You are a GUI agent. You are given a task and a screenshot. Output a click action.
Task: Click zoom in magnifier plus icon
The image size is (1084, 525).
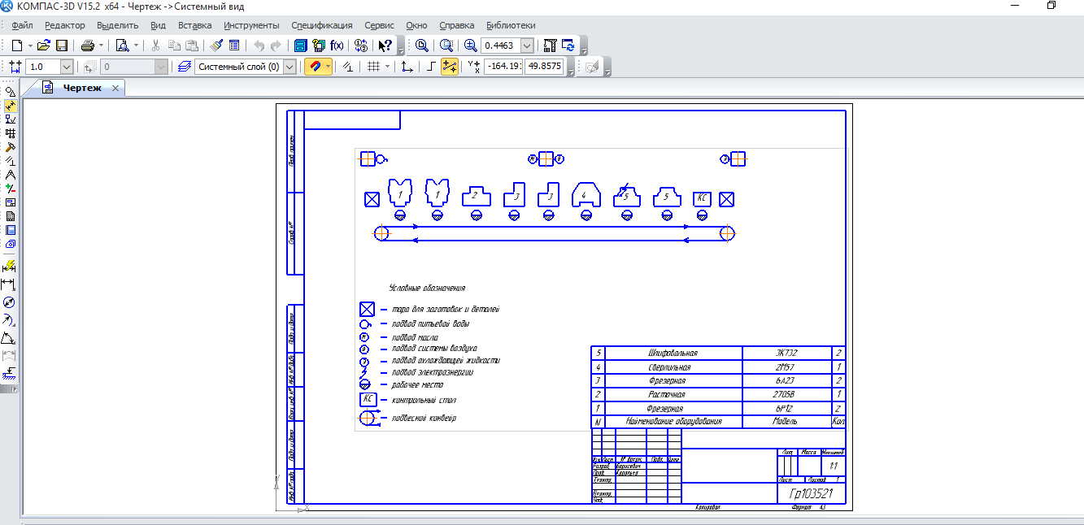470,46
